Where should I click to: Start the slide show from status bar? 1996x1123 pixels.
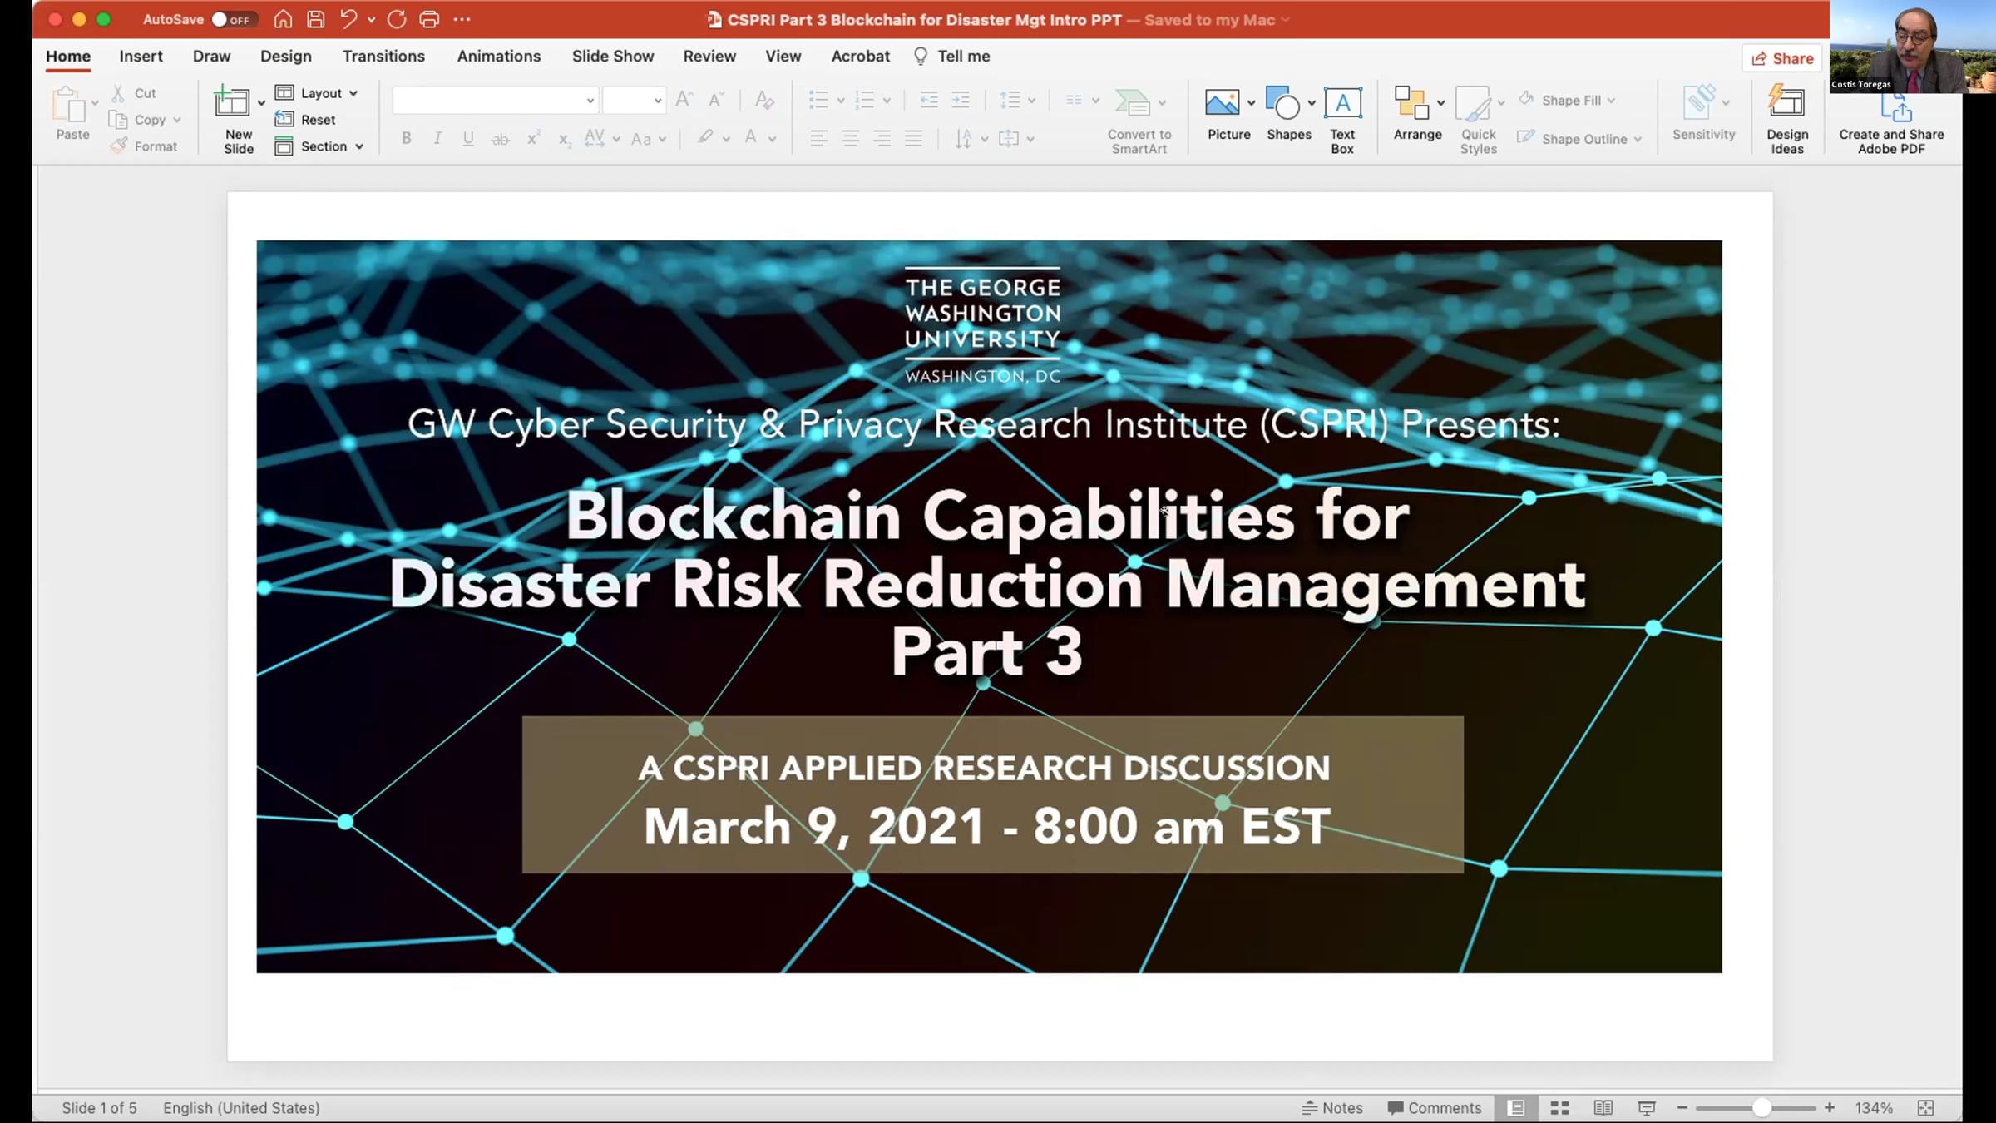1647,1108
